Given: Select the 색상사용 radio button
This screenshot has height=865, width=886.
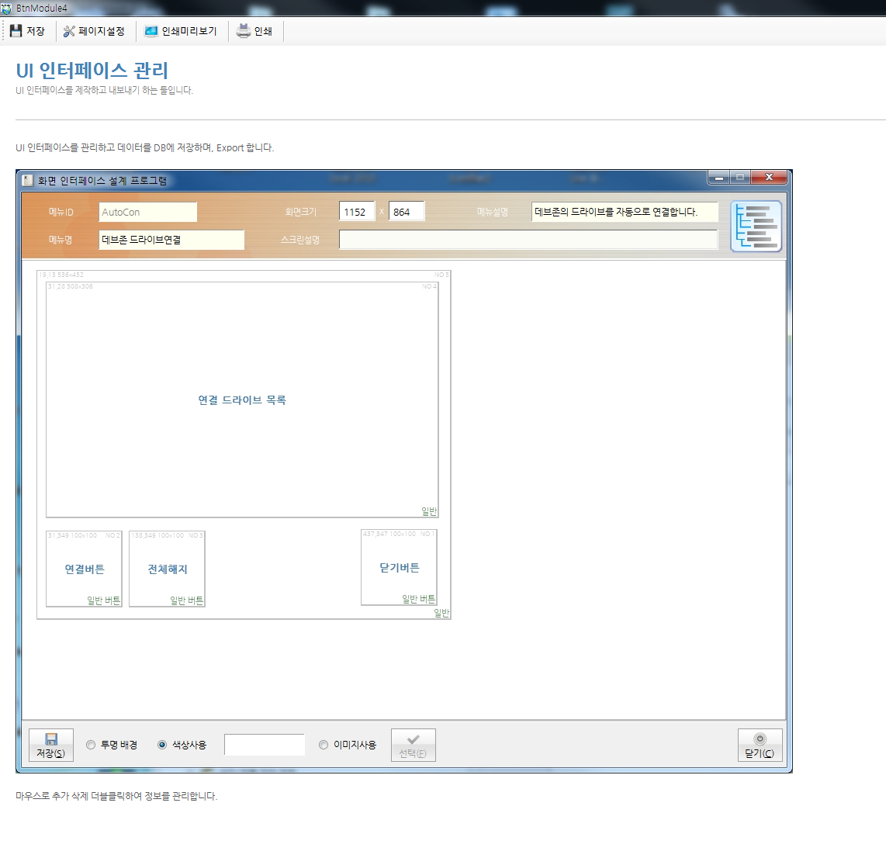Looking at the screenshot, I should pyautogui.click(x=162, y=745).
